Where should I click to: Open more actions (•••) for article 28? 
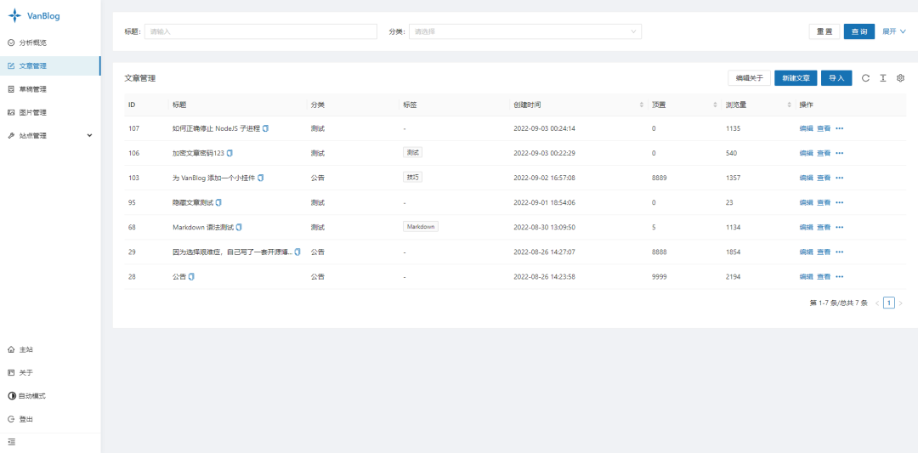point(840,276)
